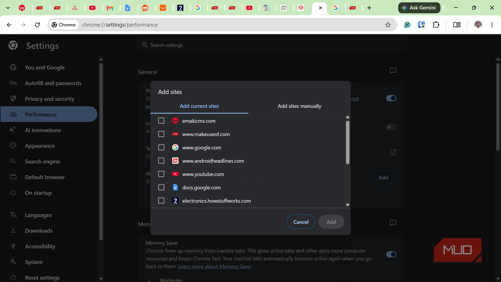
Task: Open Downloads settings
Action: (x=49, y=231)
